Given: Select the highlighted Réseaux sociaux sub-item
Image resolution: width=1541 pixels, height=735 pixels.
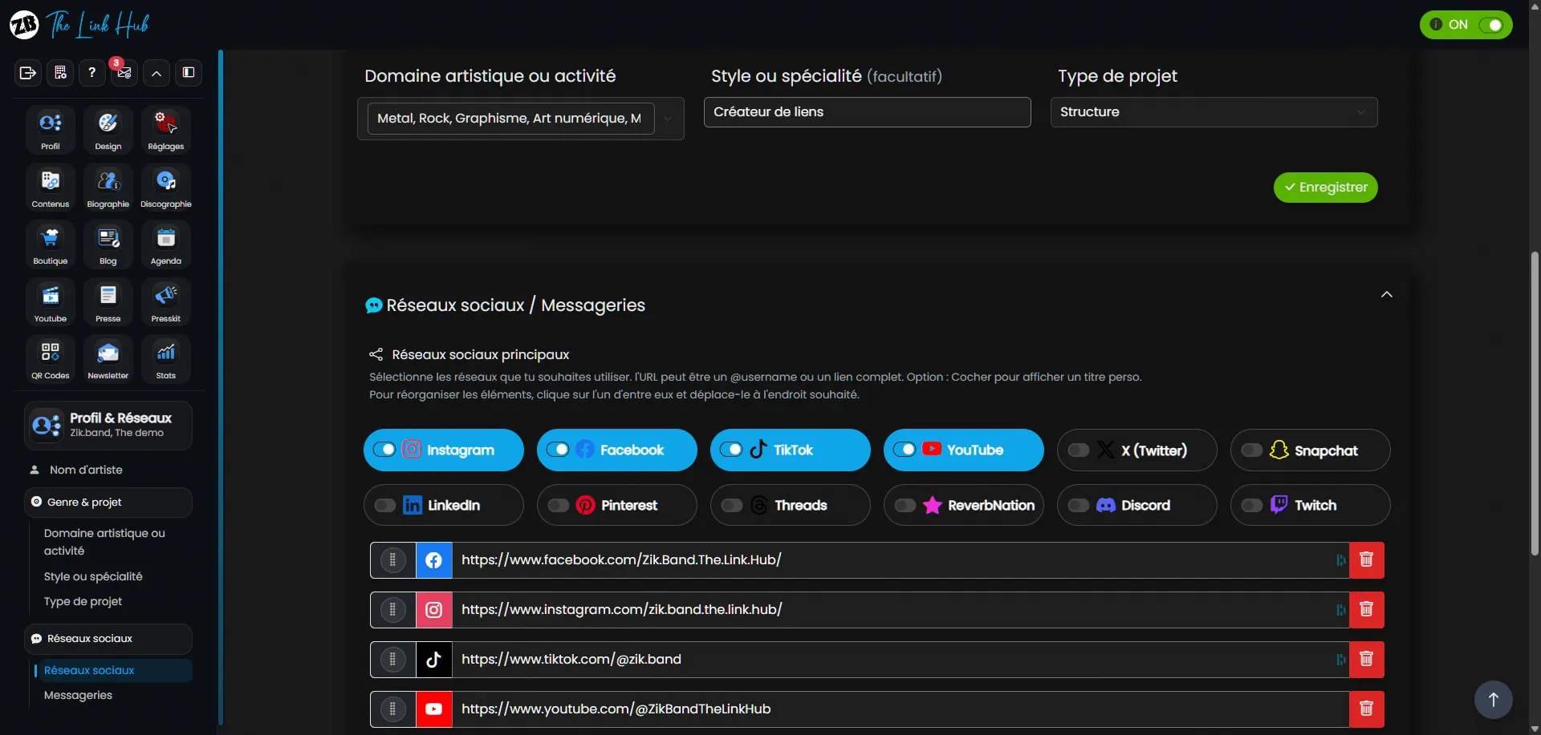Looking at the screenshot, I should (112, 670).
